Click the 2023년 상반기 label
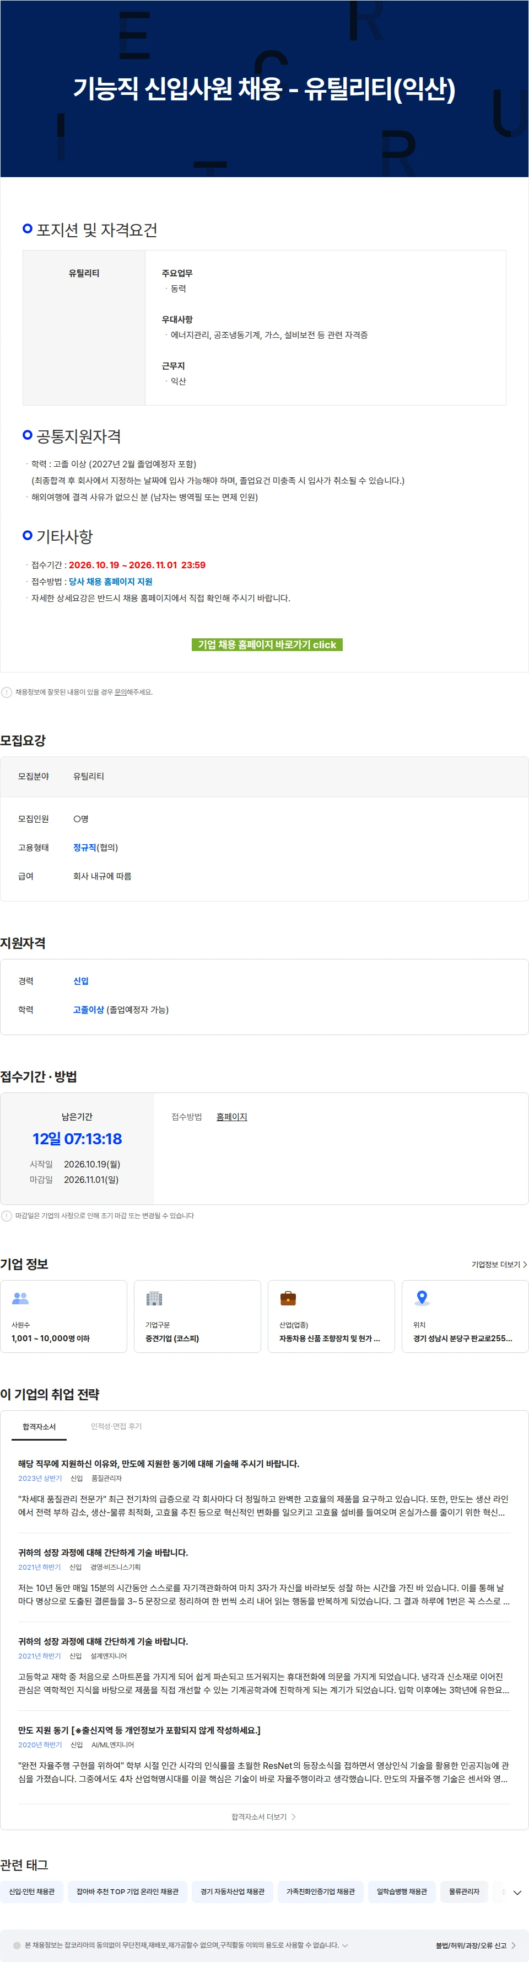Screen dimensions: 529x1962 coord(40,1478)
